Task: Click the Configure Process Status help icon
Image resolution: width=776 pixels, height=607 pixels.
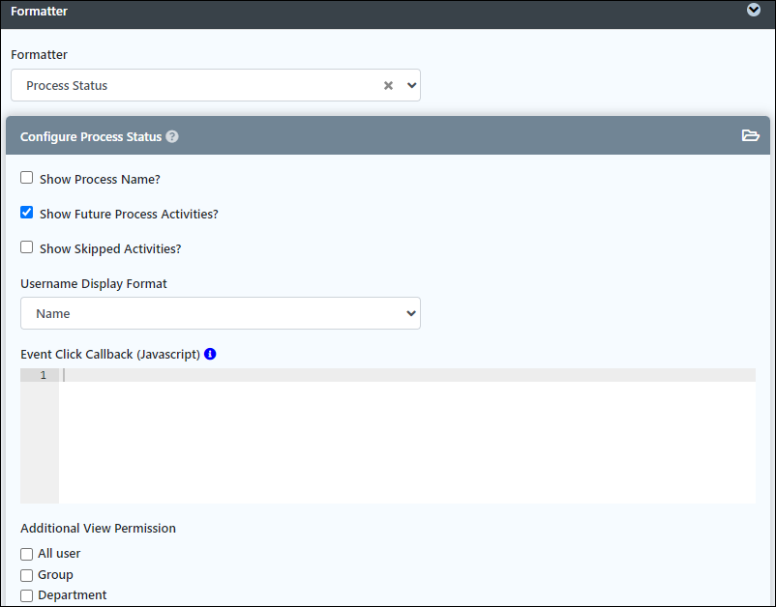Action: 171,136
